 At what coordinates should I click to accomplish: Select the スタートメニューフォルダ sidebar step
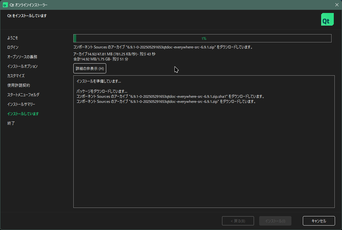point(23,95)
